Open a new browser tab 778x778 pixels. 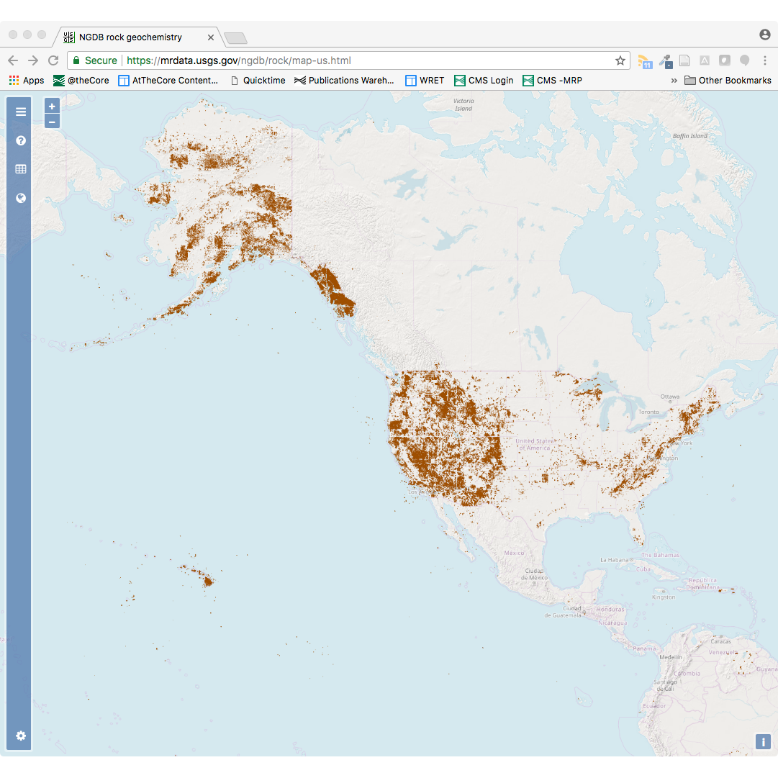coord(235,38)
